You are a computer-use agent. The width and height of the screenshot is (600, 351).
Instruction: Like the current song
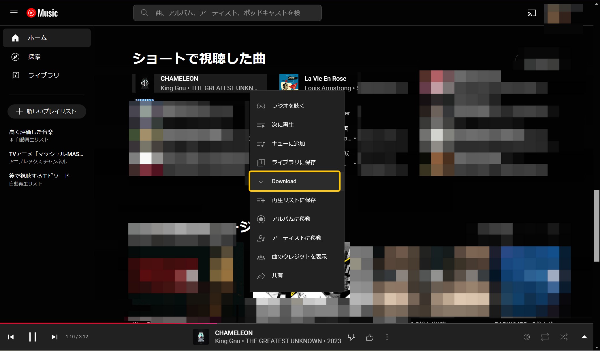pos(370,337)
